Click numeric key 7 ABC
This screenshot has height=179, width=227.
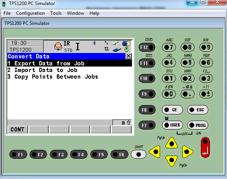(x=169, y=47)
